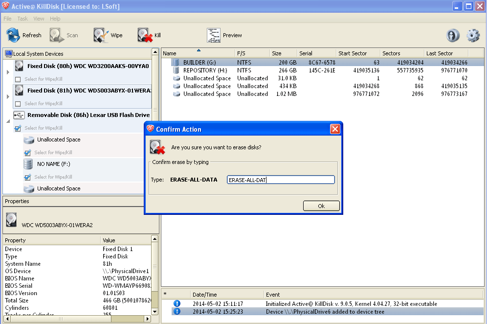Select the Wipe tool icon
This screenshot has height=324, width=487.
[x=101, y=35]
